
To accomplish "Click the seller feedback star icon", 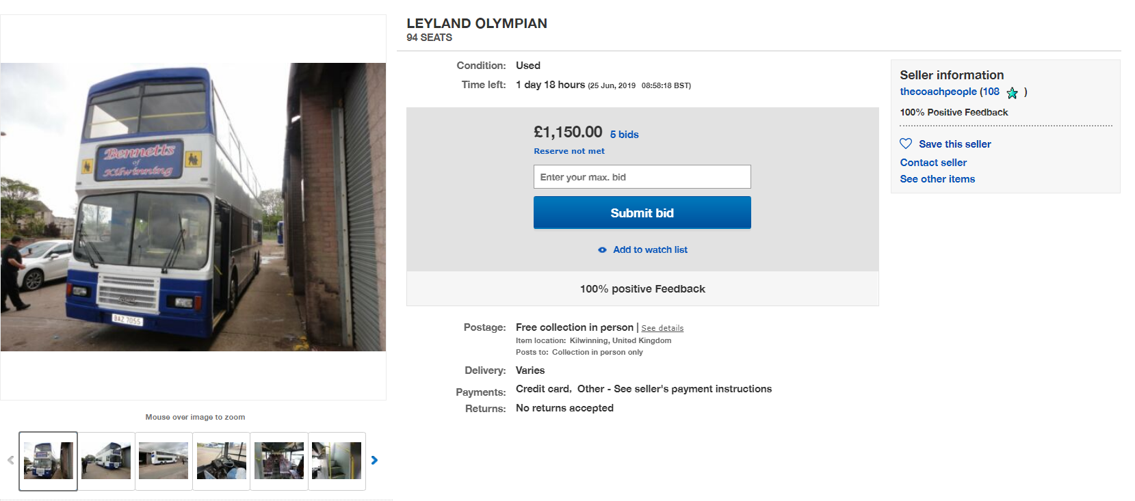I will (1013, 93).
